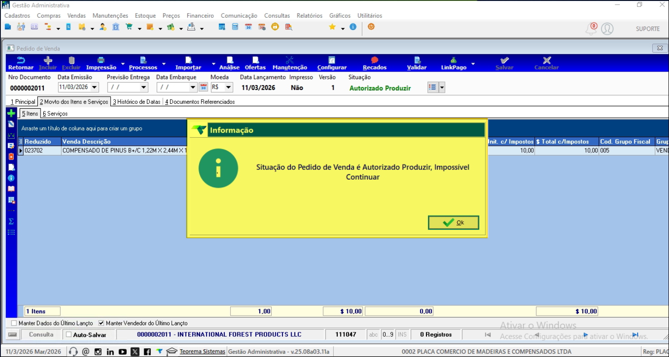Open the YouTube icon in status bar
Viewport: 669px width, 357px height.
coord(123,352)
